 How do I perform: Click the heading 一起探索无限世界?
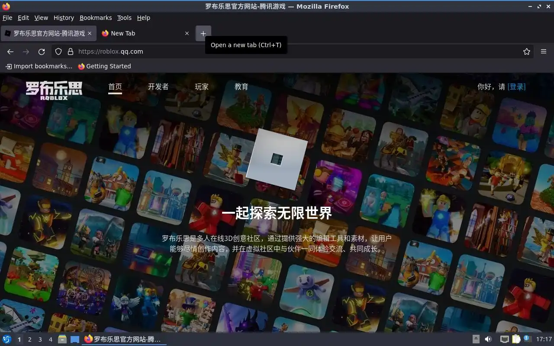(x=277, y=213)
